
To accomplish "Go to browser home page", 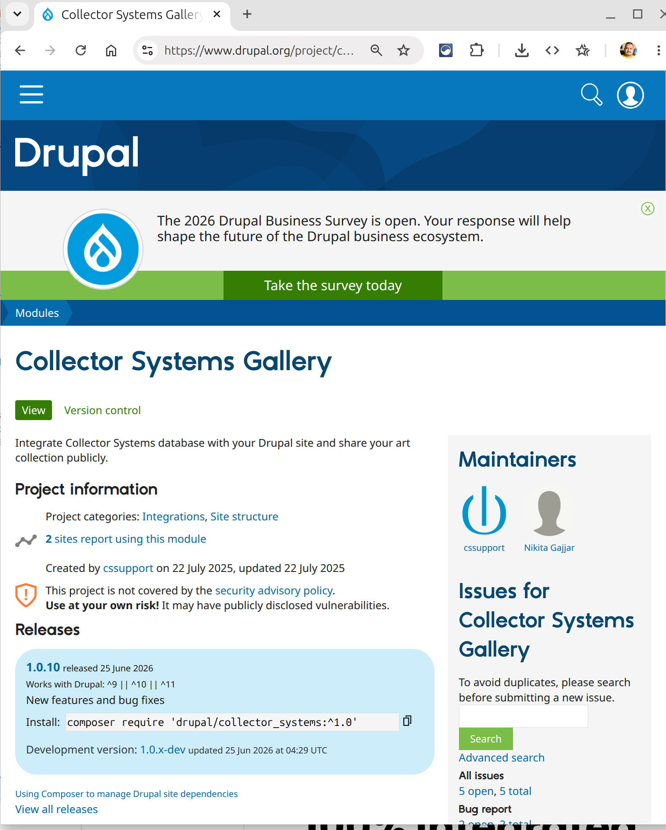I will pyautogui.click(x=111, y=51).
